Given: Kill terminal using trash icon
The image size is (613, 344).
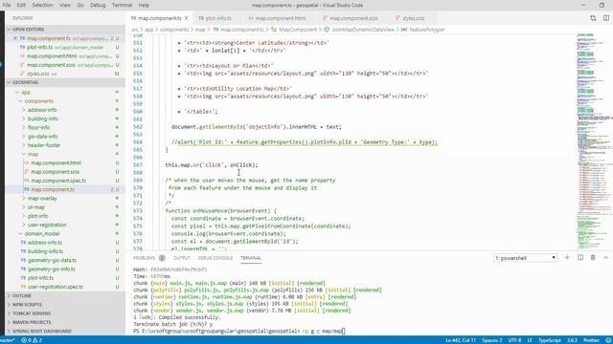Looking at the screenshot, I should coord(593,258).
